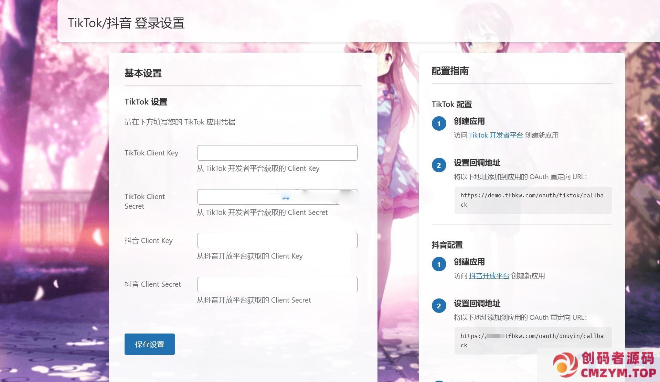The height and width of the screenshot is (382, 660).
Task: Open the TikTok 开发者平台 link
Action: (x=496, y=135)
